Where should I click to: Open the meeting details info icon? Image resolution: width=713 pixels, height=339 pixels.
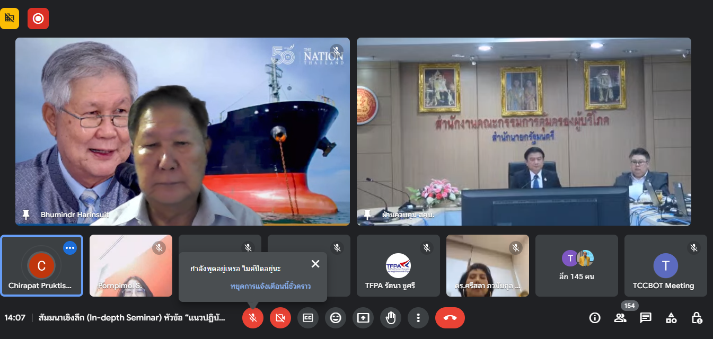[595, 318]
